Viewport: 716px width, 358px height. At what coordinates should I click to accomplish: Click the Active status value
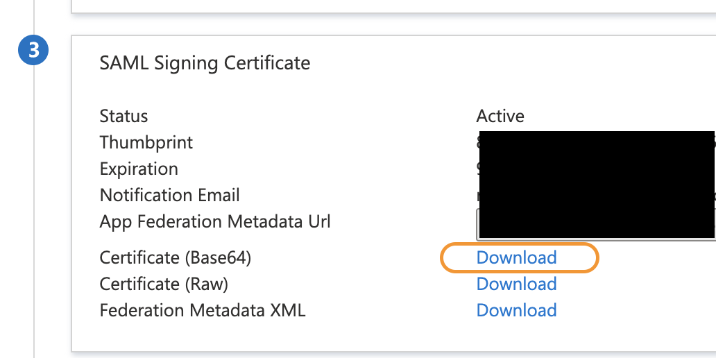tap(500, 116)
